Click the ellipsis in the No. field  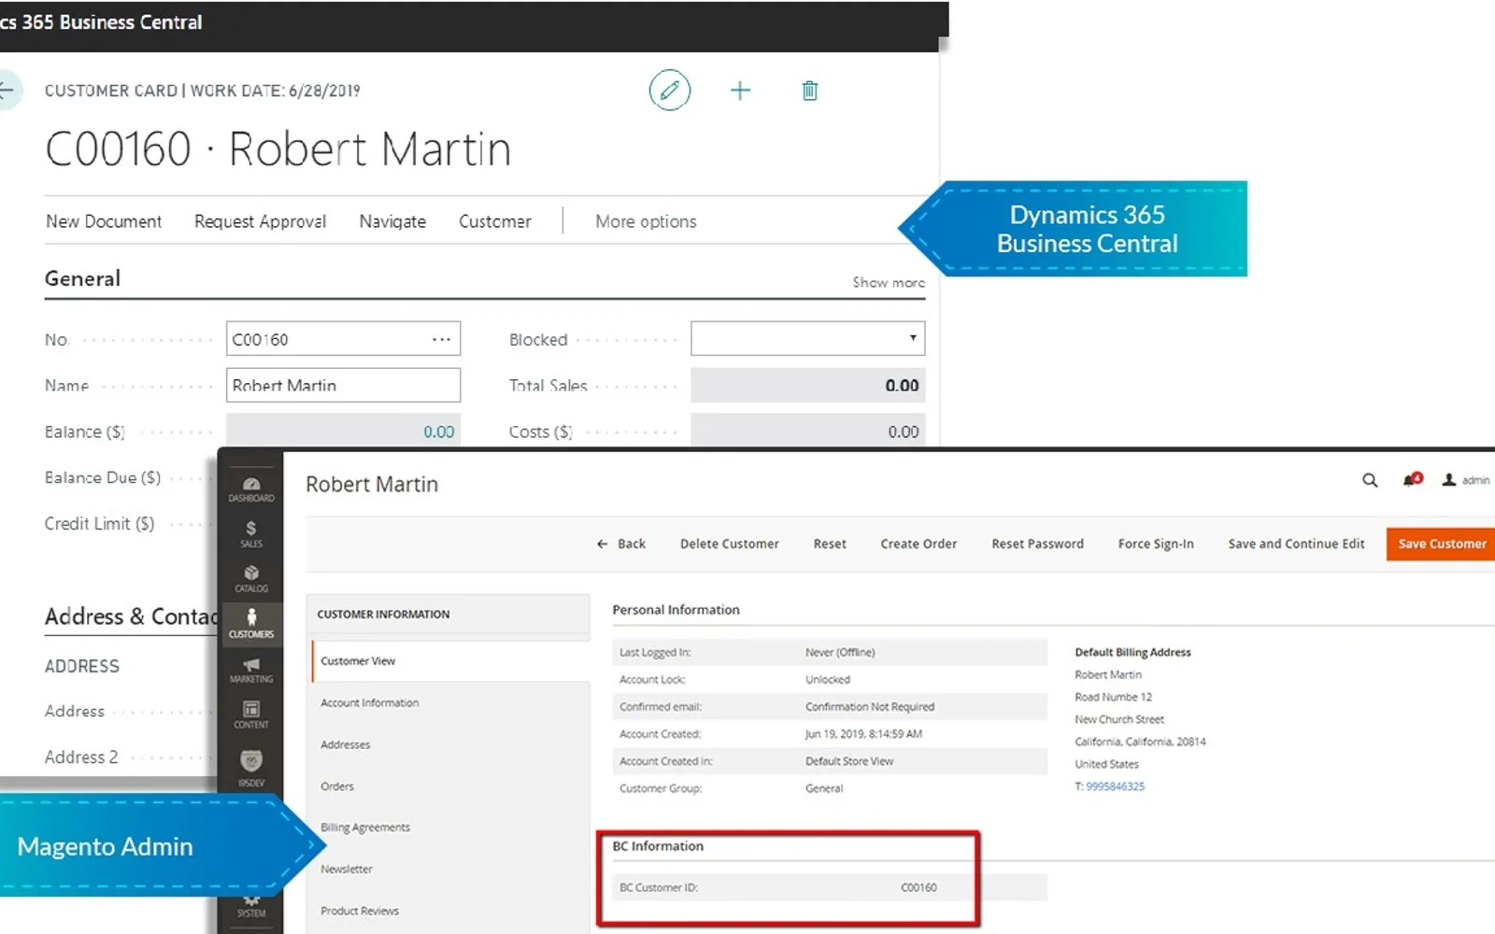pyautogui.click(x=441, y=339)
